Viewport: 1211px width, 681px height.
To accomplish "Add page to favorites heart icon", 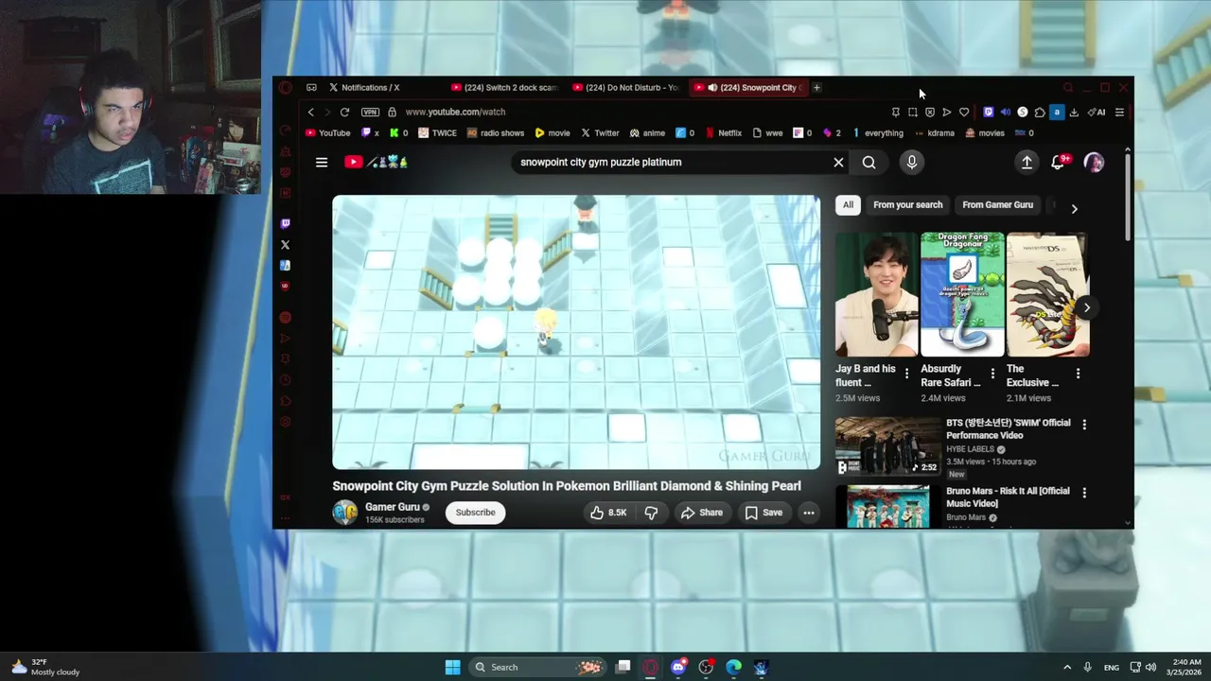I will click(964, 113).
